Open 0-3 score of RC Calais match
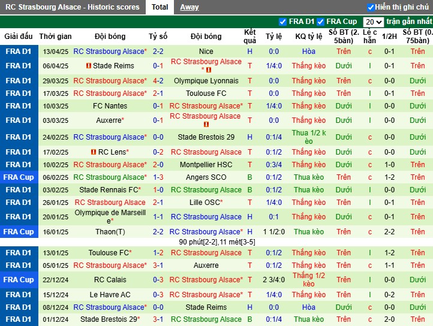The height and width of the screenshot is (326, 433). (x=158, y=280)
